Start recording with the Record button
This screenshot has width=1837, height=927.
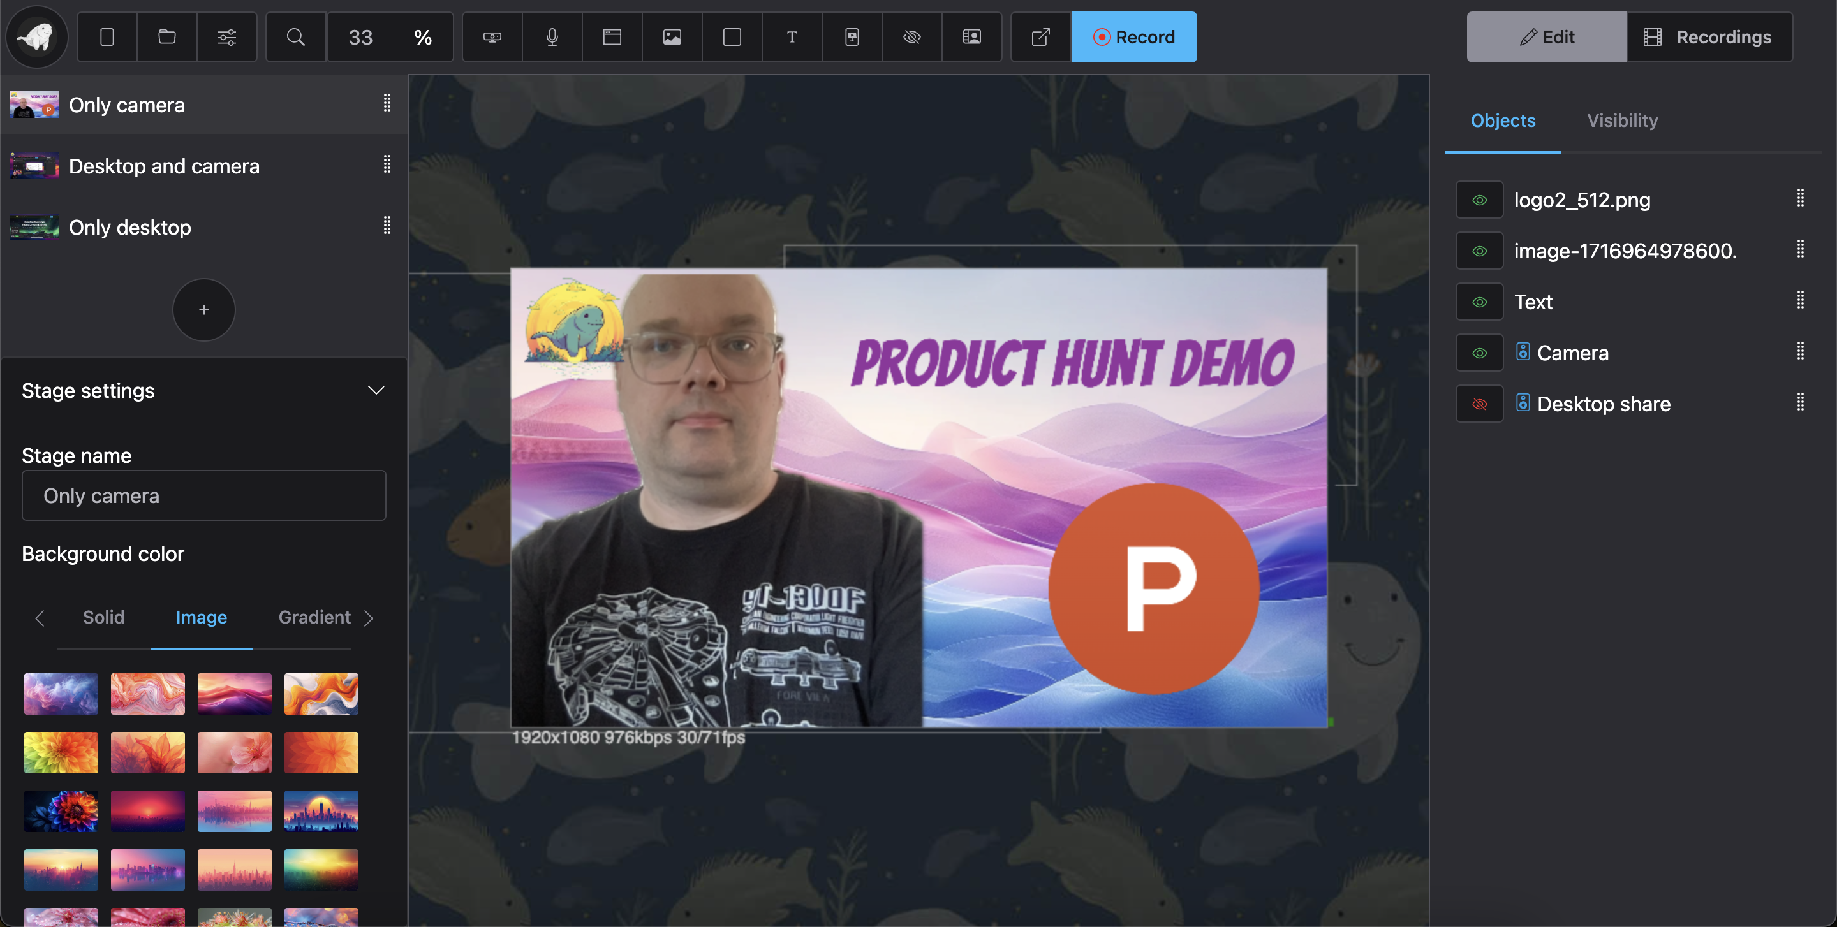(x=1134, y=37)
